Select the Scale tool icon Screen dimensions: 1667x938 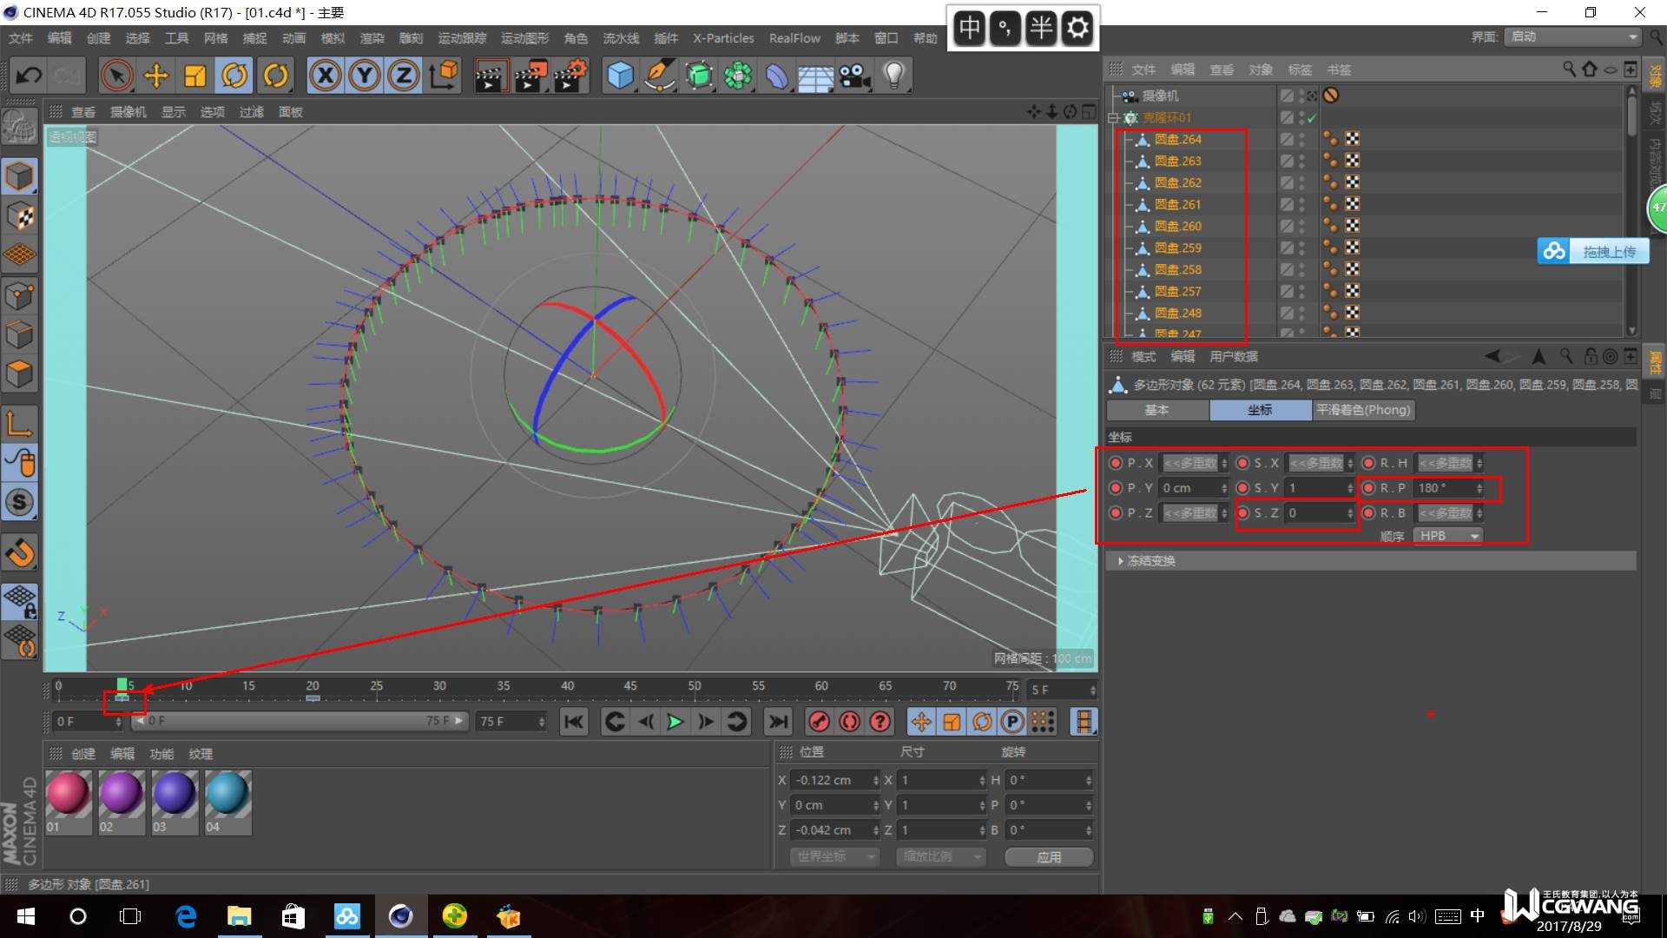tap(195, 76)
